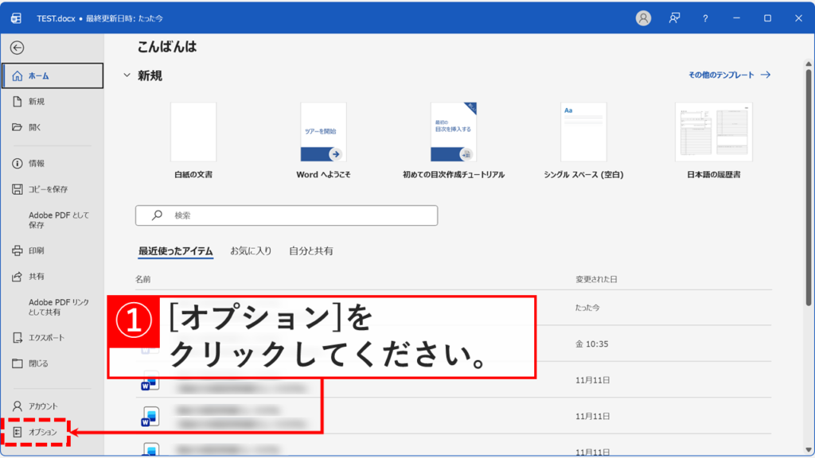Screen dimensions: 815x458
Task: Open the 開く (Open) sidebar icon
Action: (37, 126)
